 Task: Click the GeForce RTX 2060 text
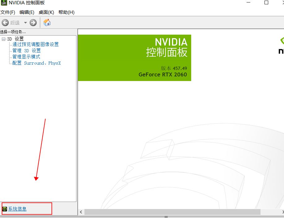[x=163, y=75]
